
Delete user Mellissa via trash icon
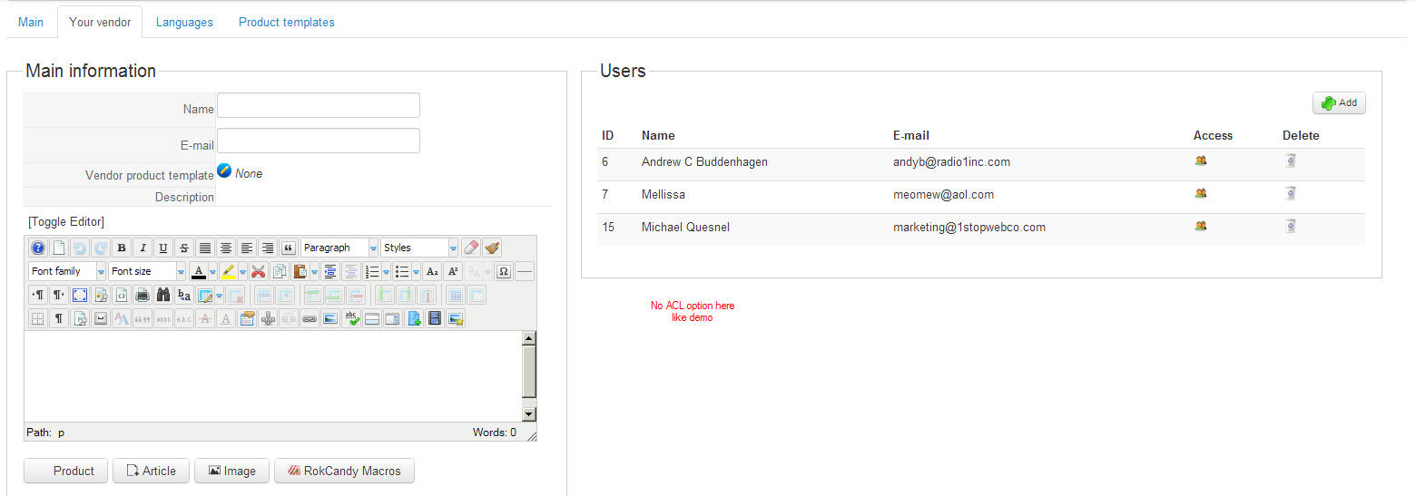click(1291, 193)
